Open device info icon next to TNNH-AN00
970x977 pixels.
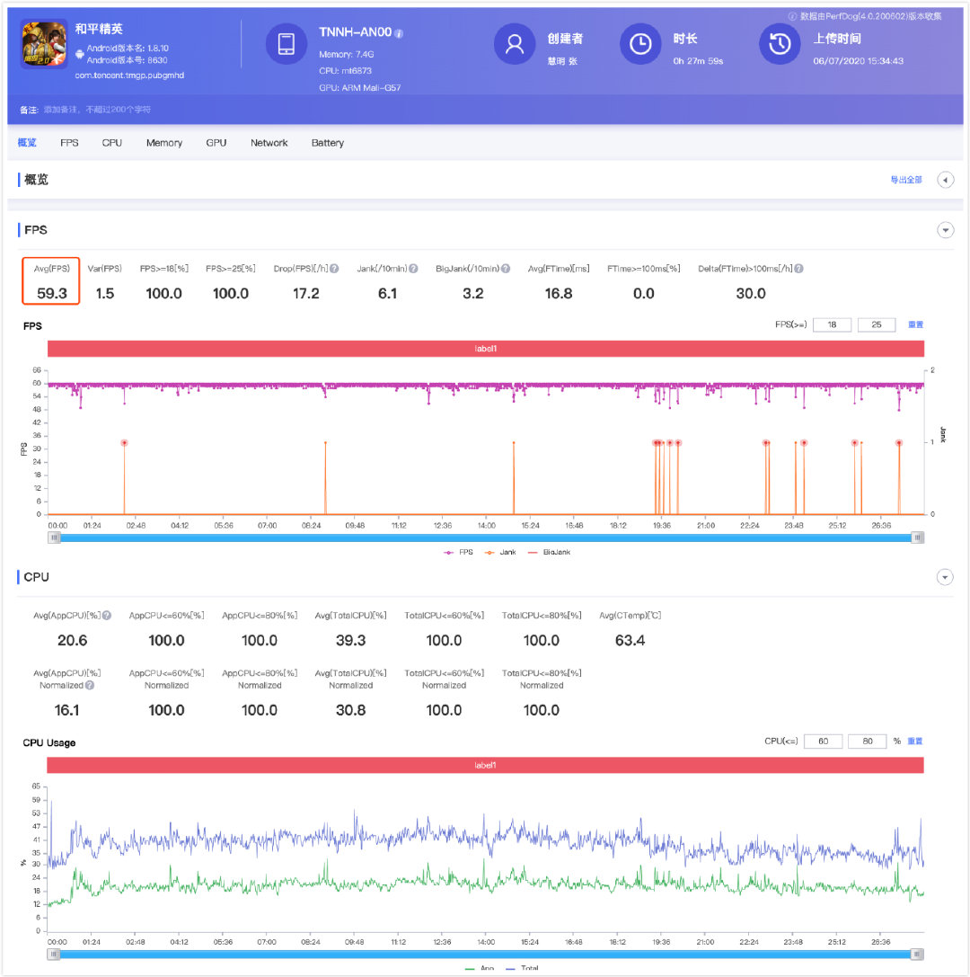coord(399,33)
